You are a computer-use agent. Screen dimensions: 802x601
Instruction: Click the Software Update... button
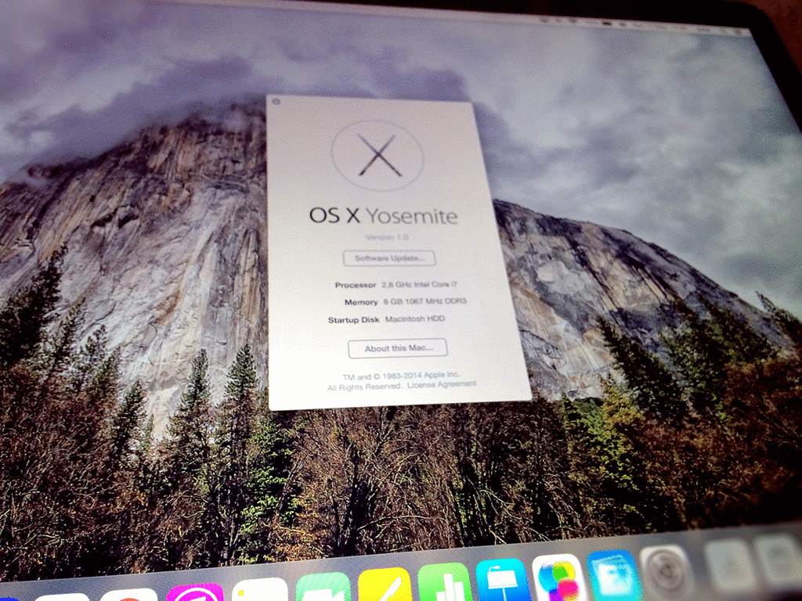coord(389,258)
